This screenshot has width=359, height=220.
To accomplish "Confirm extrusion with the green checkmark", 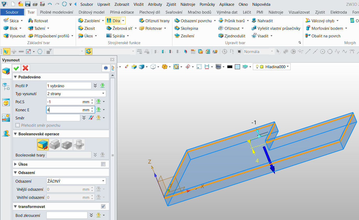I will click(16, 68).
